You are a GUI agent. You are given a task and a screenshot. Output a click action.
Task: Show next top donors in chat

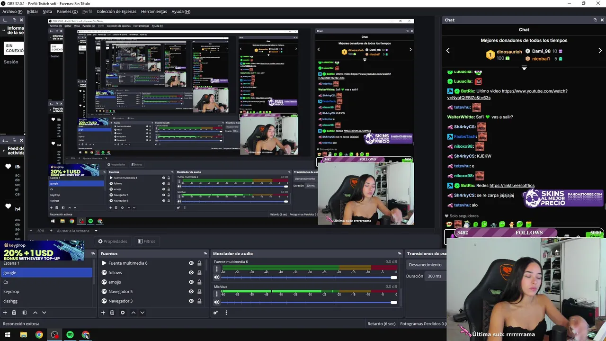600,51
